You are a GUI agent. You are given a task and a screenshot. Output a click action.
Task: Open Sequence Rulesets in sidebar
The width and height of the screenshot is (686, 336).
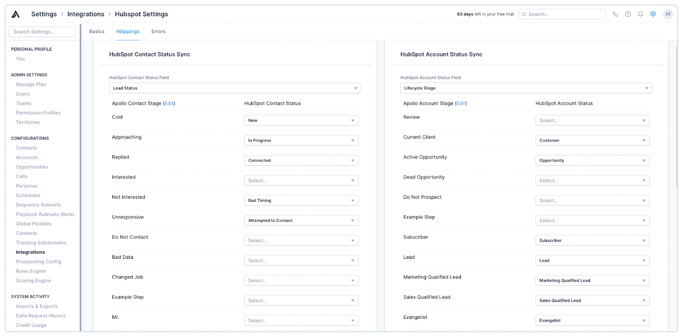(x=38, y=205)
